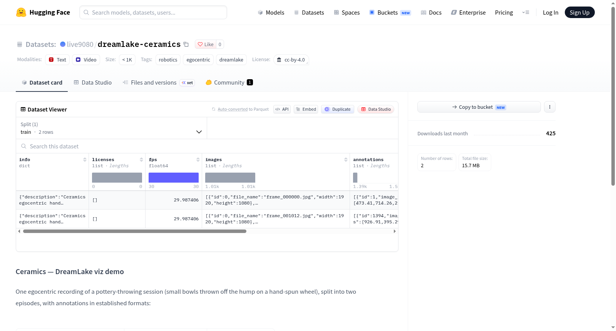Click the API button
Viewport: 616px width, 331px height.
pos(282,109)
